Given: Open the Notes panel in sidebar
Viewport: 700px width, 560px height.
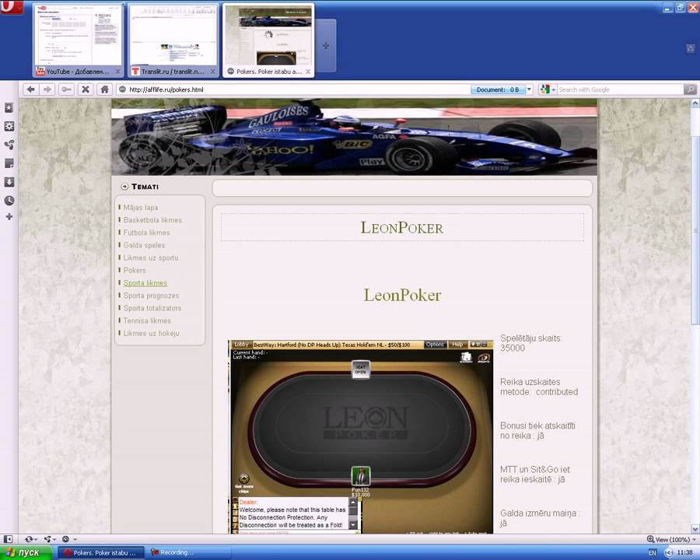Looking at the screenshot, I should pos(9,163).
